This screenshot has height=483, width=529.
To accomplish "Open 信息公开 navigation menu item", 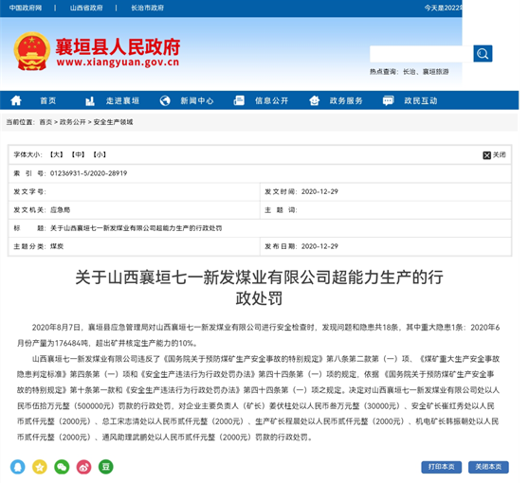I will (271, 100).
